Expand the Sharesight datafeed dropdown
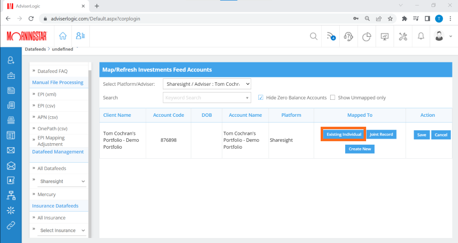 tap(62, 181)
